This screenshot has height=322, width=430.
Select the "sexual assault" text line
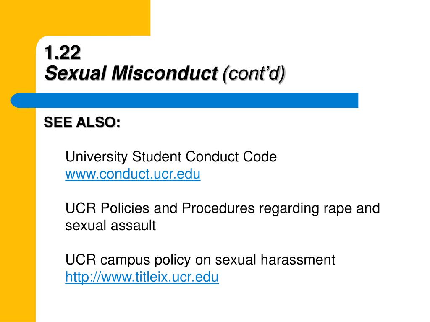tap(110, 226)
